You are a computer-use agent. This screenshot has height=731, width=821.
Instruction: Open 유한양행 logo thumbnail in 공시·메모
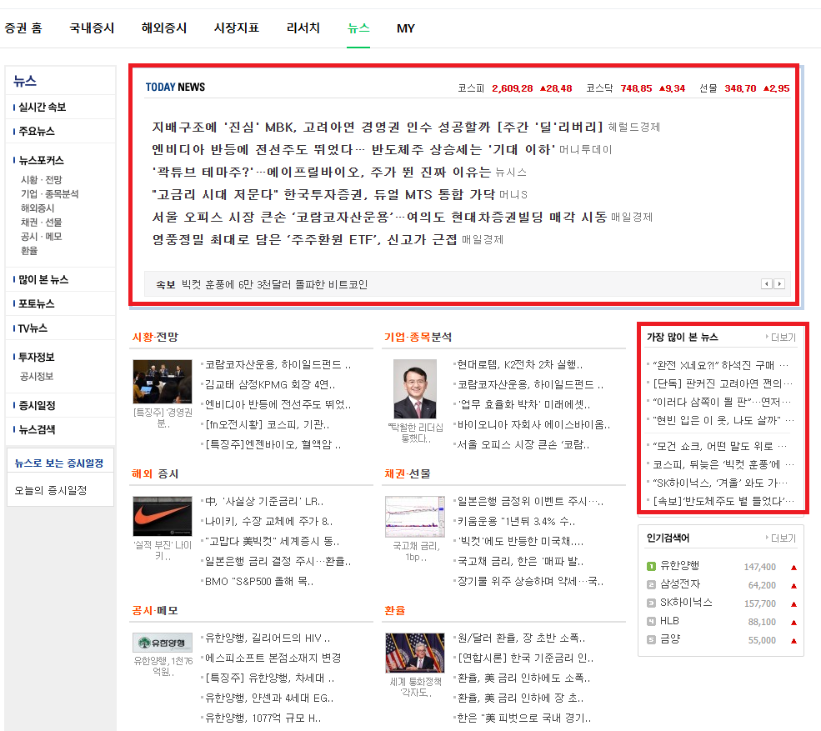pos(163,643)
